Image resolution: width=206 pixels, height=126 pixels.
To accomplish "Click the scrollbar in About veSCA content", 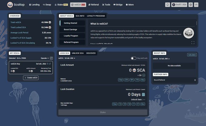I will coord(197,23).
